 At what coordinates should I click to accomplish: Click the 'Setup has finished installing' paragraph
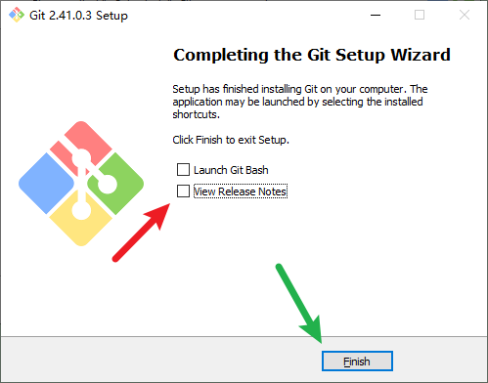(x=300, y=102)
